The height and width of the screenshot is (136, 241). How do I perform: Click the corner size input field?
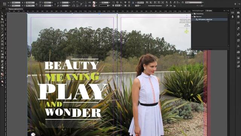pos(140,3)
